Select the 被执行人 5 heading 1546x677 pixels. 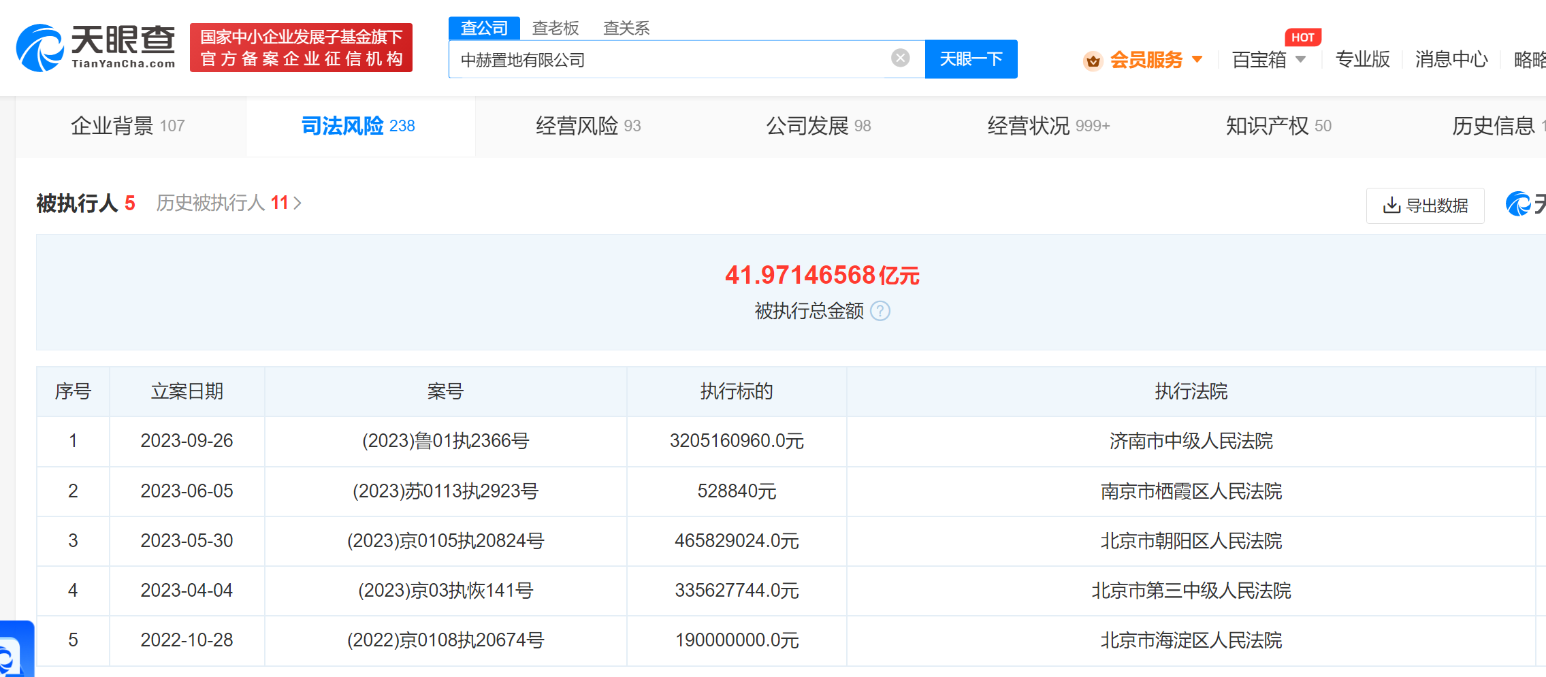86,203
